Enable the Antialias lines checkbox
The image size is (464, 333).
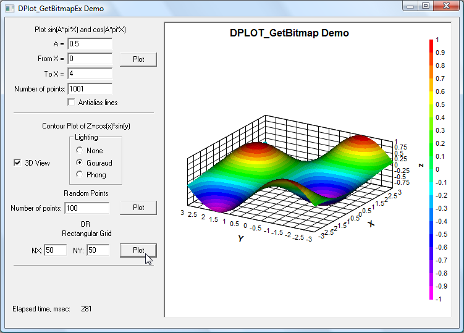pos(71,103)
